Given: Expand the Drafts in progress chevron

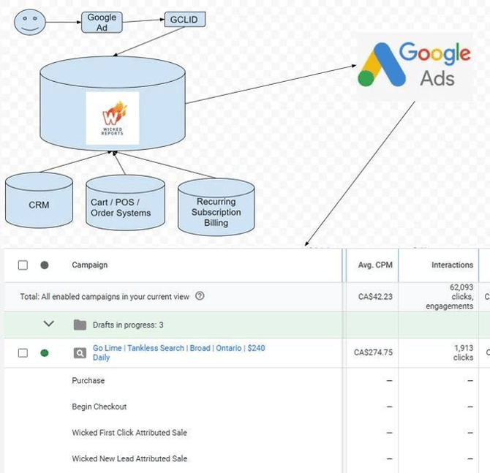Looking at the screenshot, I should pyautogui.click(x=49, y=324).
